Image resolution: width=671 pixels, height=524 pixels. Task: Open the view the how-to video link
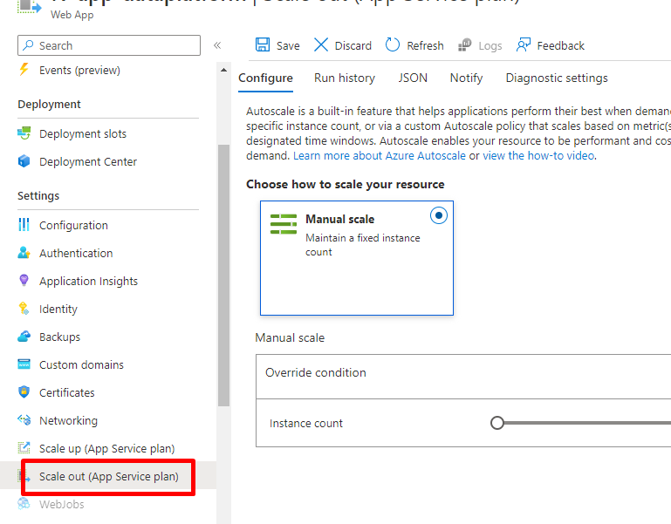click(x=538, y=156)
